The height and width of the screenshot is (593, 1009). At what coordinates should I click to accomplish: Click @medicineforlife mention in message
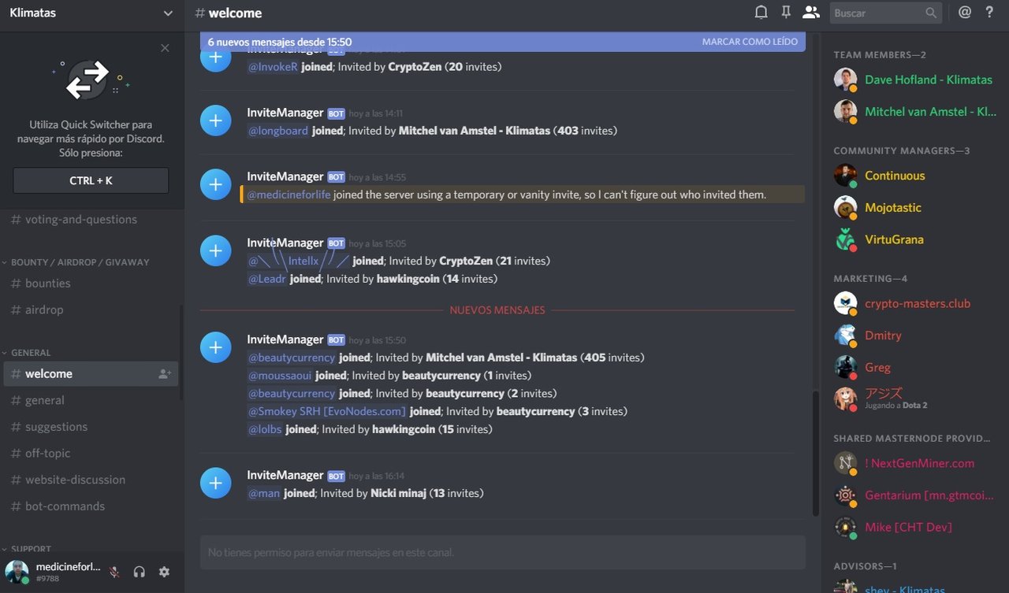[x=289, y=195]
